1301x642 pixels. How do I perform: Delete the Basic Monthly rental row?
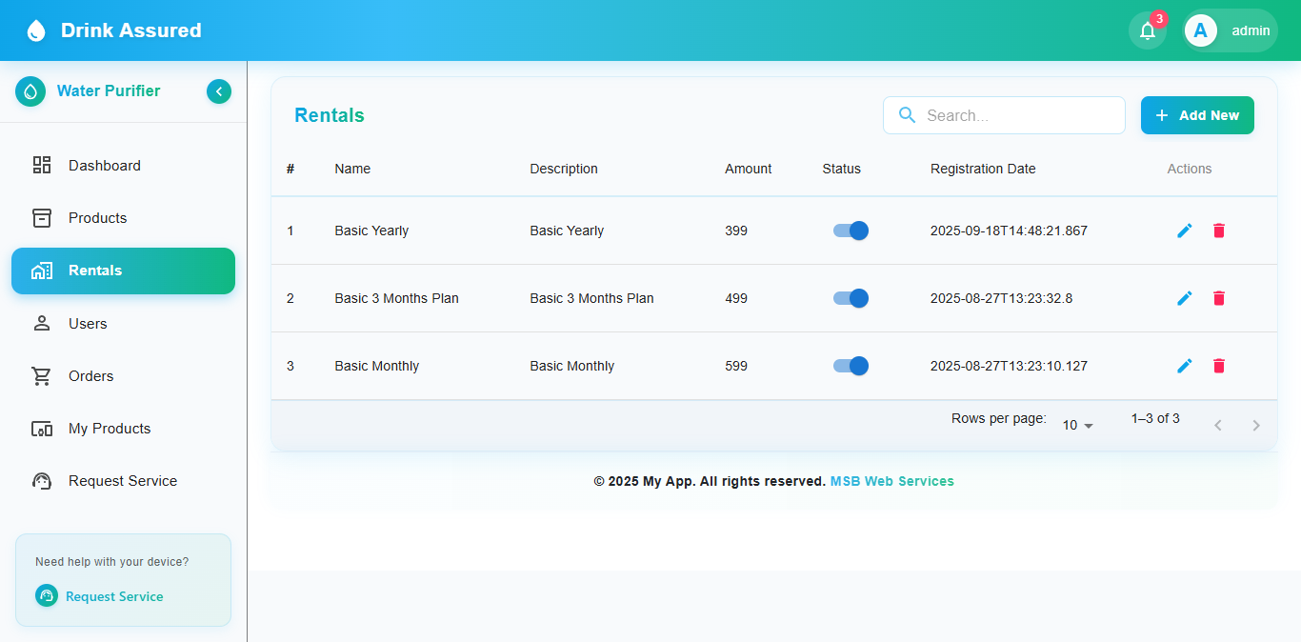tap(1219, 366)
